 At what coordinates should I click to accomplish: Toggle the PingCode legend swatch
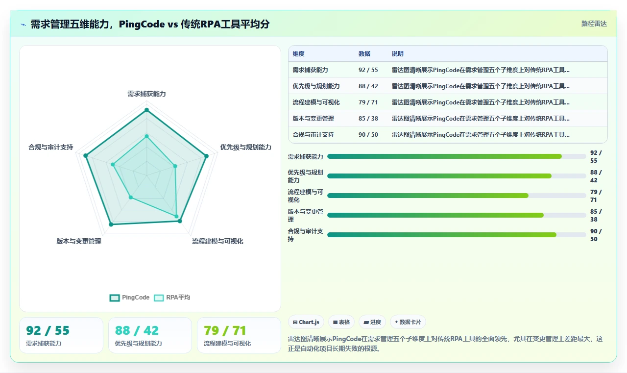click(x=115, y=298)
